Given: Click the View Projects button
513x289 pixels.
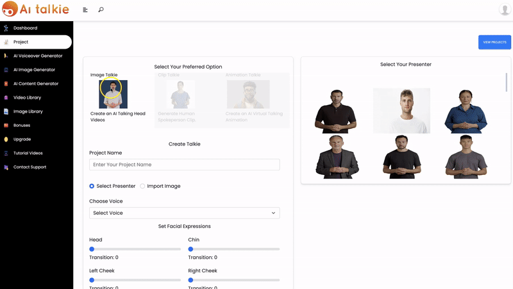Looking at the screenshot, I should 494,42.
